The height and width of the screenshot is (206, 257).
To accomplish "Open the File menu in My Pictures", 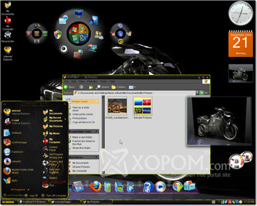I will pyautogui.click(x=66, y=81).
